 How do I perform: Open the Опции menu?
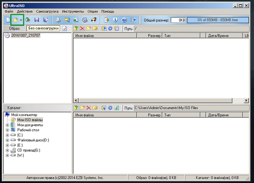(93, 11)
